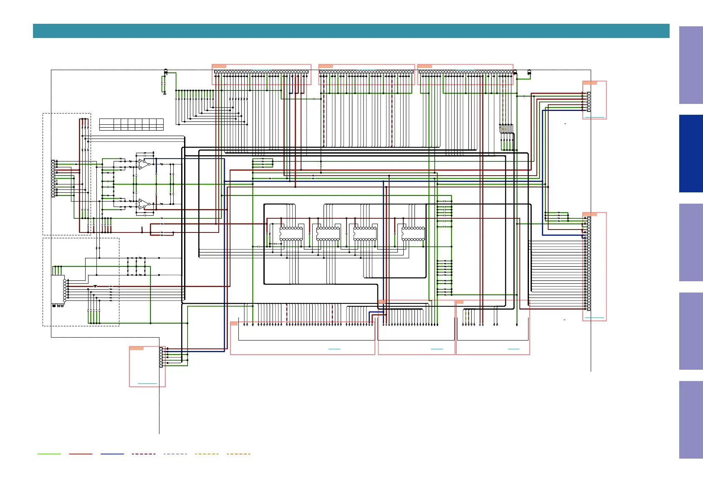Viewport: 703px width, 497px height.
Task: Click the solid green line legend sample
Action: click(49, 454)
